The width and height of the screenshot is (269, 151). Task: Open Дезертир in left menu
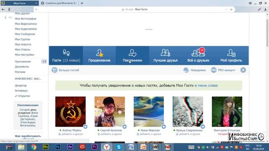point(21,86)
